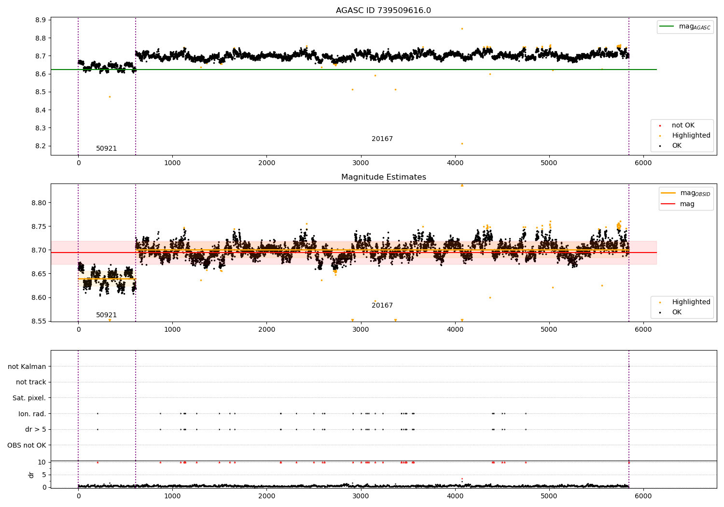
Task: Click the 8.65 y-axis tick label
Action: click(x=39, y=274)
